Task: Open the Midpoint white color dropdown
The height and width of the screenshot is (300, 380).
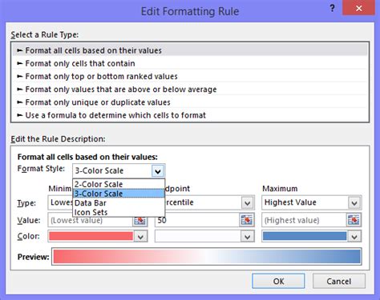Action: tap(248, 237)
